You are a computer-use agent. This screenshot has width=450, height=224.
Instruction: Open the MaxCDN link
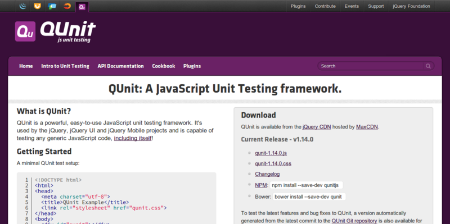367,127
